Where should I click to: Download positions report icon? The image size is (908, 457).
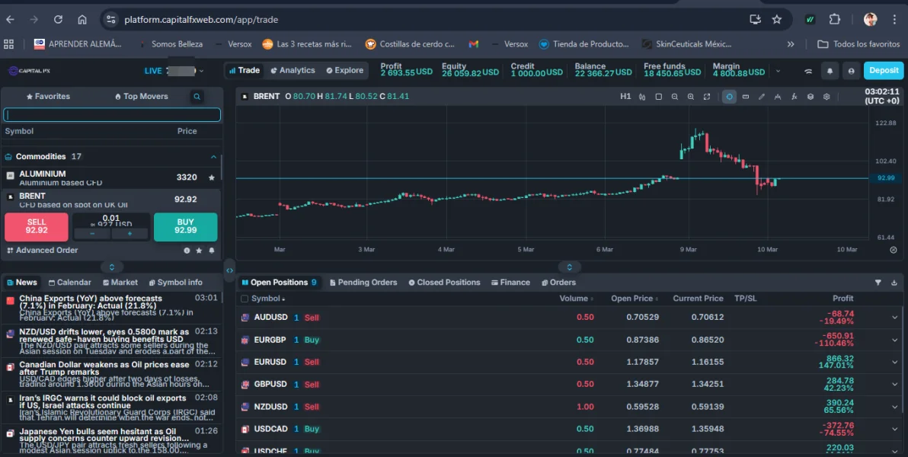(x=894, y=283)
